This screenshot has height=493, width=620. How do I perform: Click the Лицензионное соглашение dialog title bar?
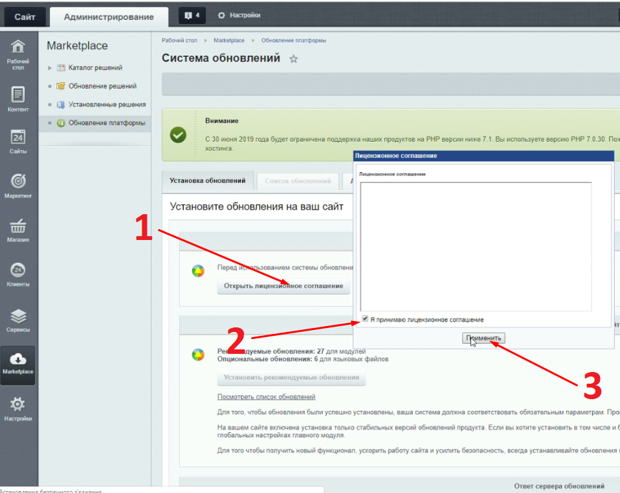point(483,156)
